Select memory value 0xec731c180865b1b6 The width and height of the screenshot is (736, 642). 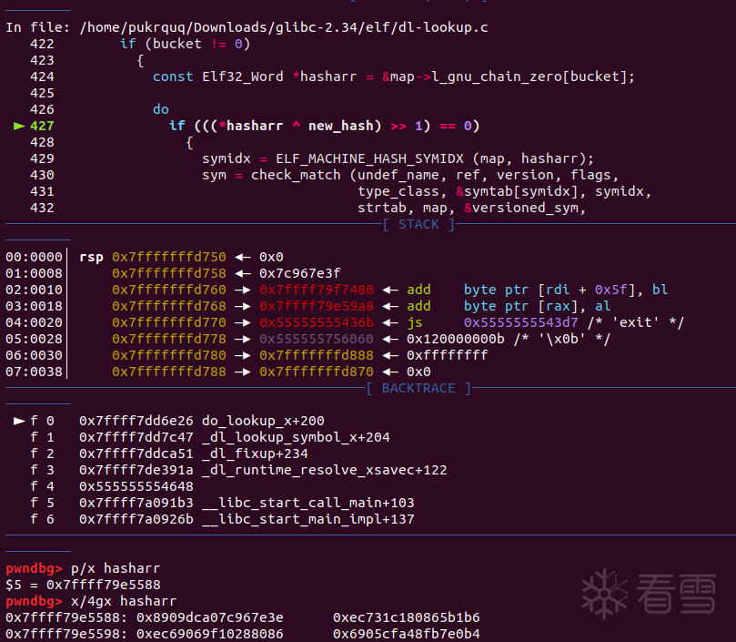(x=407, y=617)
